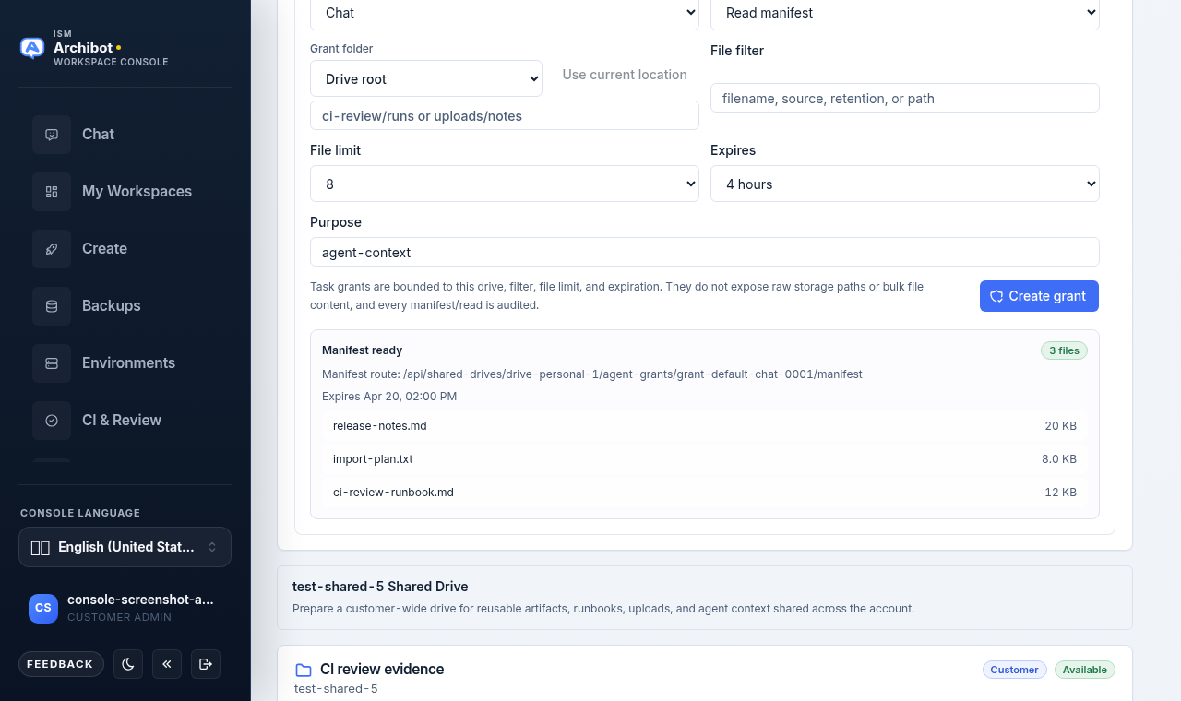Open the Expires dropdown showing 4 hours

tap(905, 184)
